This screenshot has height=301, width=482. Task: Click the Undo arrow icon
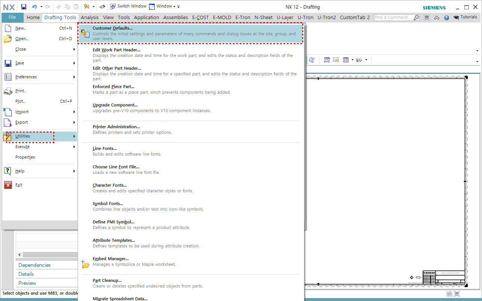[35, 7]
